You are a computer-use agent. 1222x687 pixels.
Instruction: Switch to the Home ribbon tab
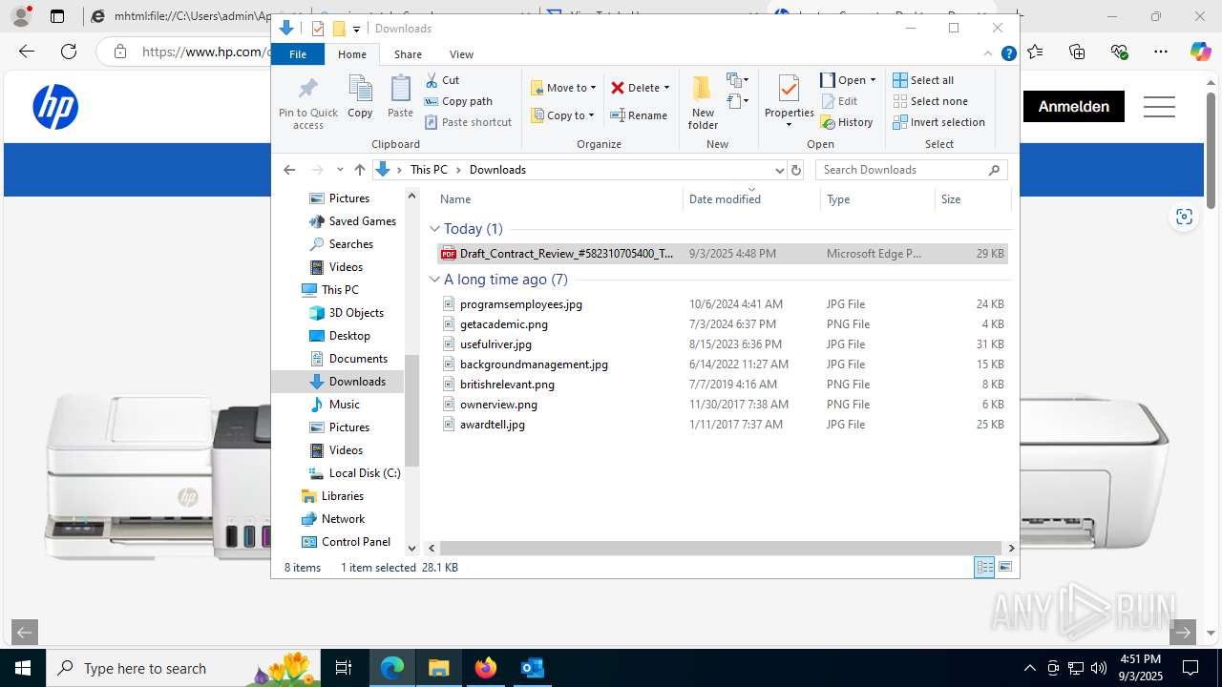point(352,54)
